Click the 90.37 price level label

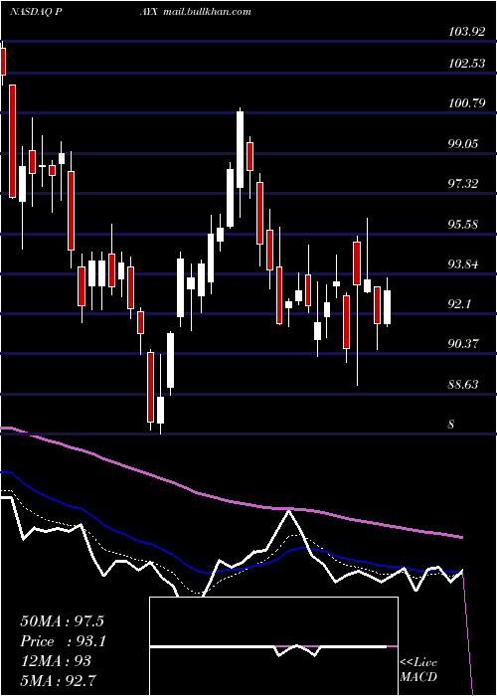click(x=463, y=344)
